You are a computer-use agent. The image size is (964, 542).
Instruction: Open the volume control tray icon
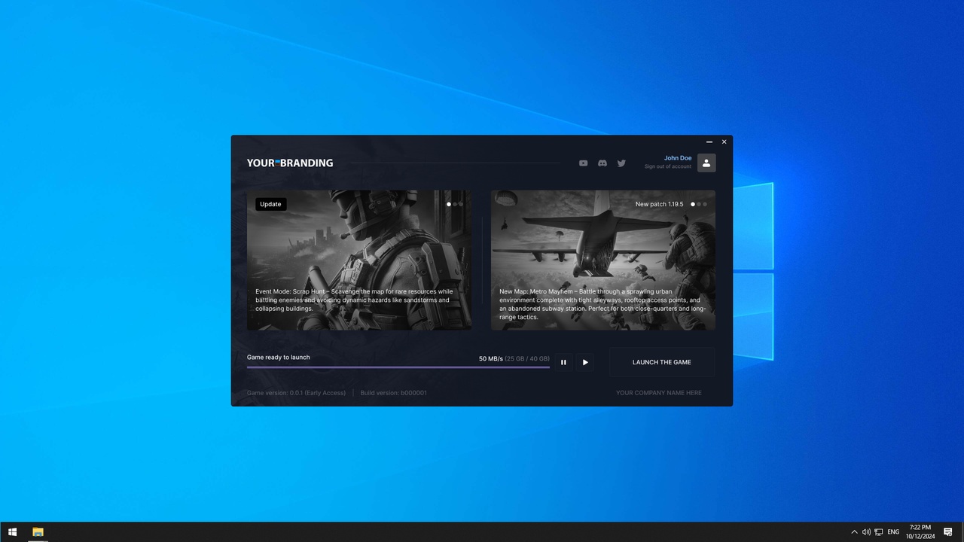866,532
